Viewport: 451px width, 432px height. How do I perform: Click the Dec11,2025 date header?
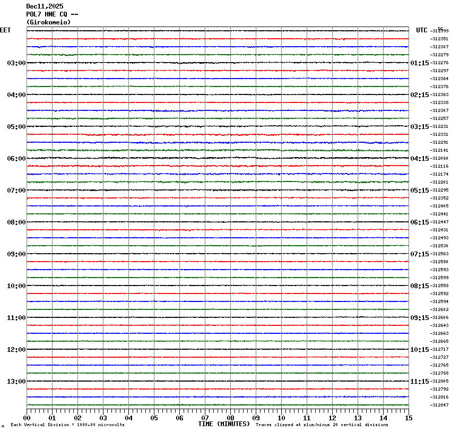point(45,6)
